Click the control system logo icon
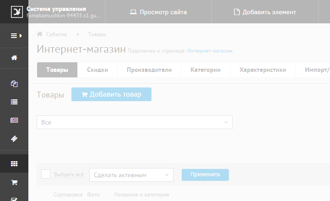 tap(17, 12)
